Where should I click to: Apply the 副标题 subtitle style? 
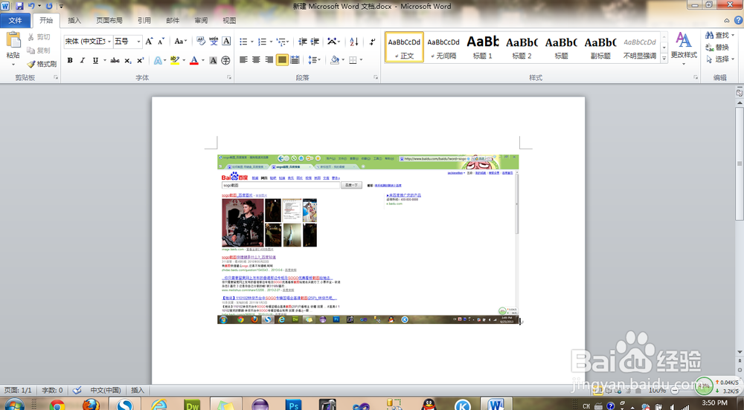click(600, 48)
